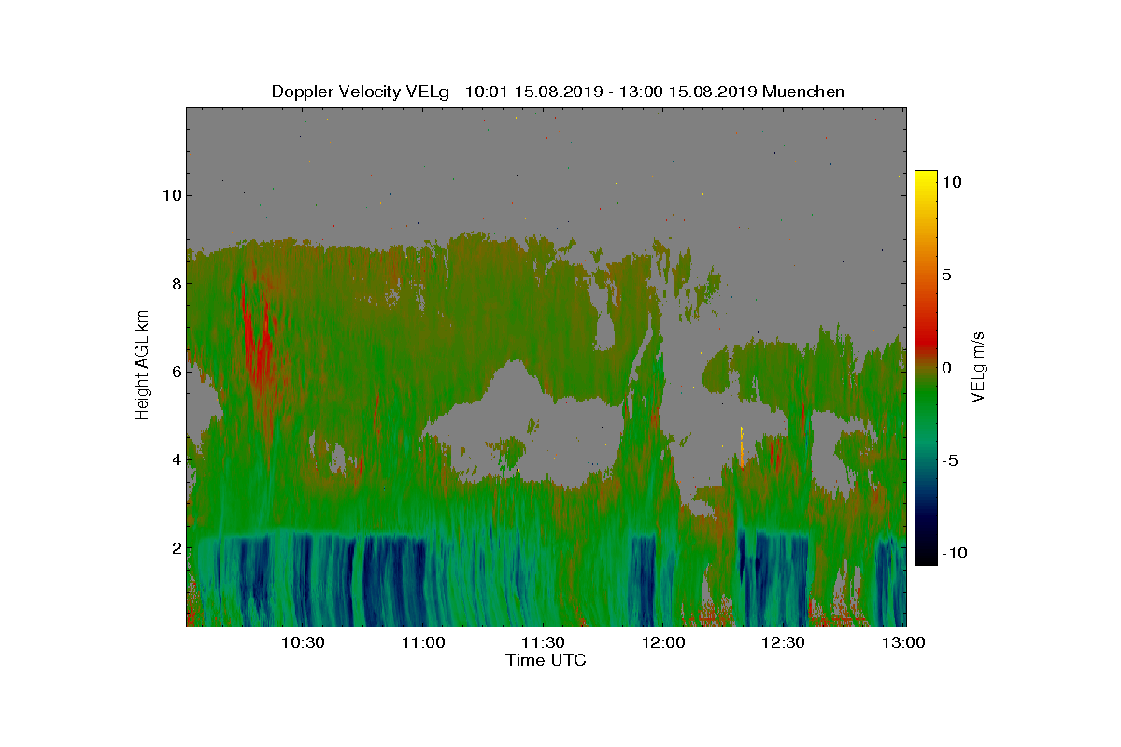Click the height tick label 2
This screenshot has width=1121, height=747.
pyautogui.click(x=175, y=547)
